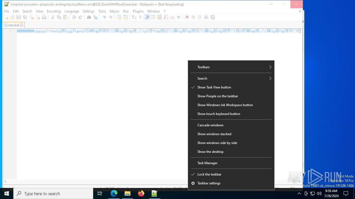Toggle the Monitoring eye toolbar icon

[x=179, y=17]
